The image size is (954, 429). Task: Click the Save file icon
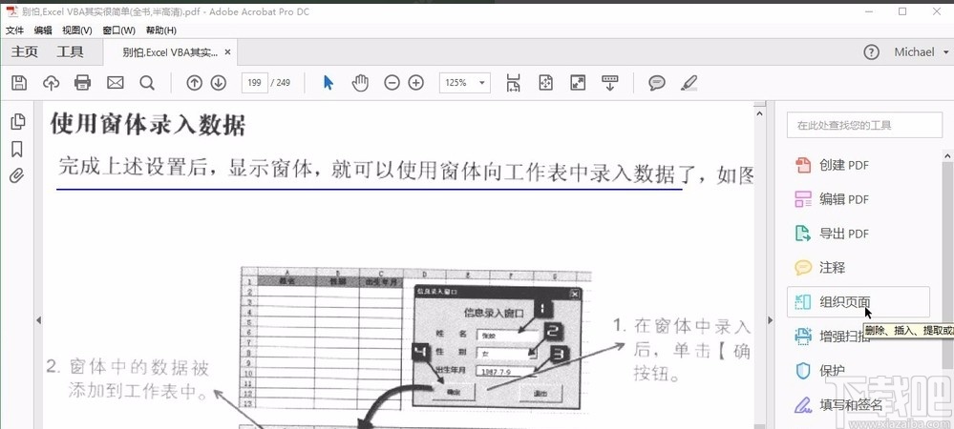(19, 83)
